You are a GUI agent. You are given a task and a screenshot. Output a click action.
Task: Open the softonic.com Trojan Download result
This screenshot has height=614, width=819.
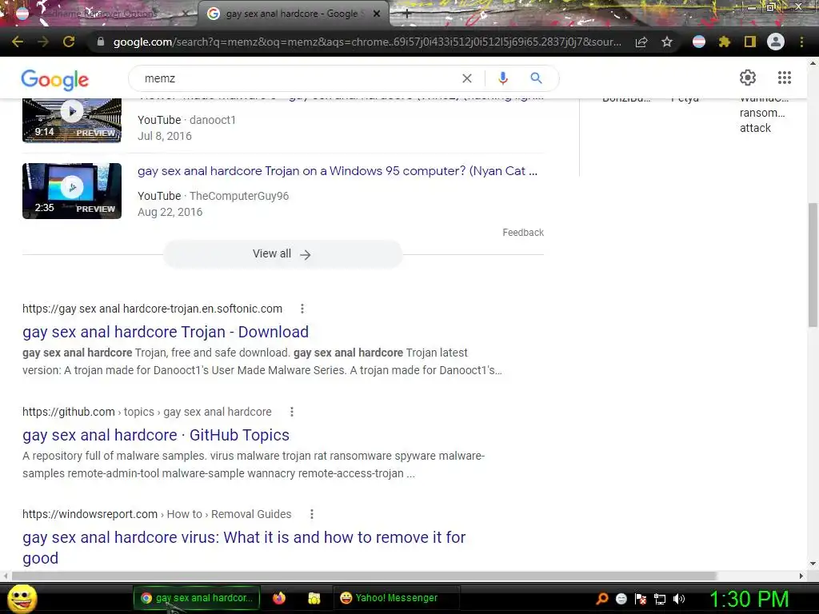point(166,332)
